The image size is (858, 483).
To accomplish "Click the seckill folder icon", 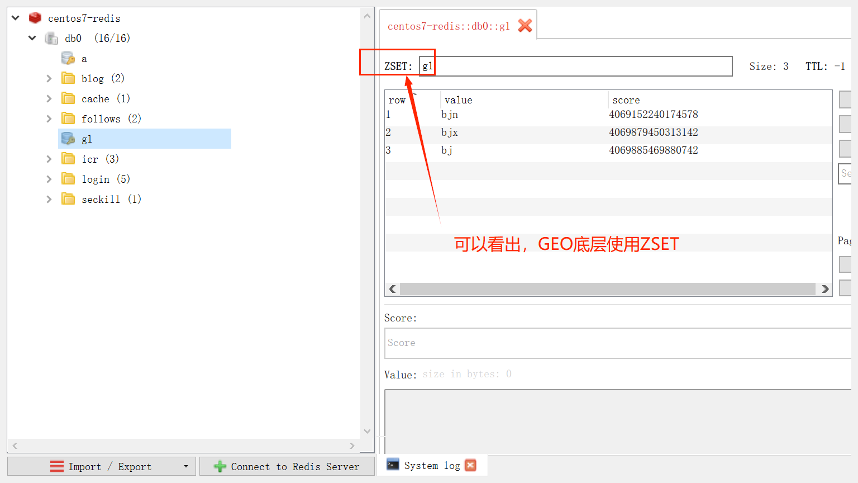I will click(x=68, y=199).
